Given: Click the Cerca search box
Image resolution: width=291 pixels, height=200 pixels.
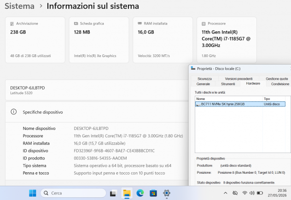Looking at the screenshot, I should (x=73, y=193).
